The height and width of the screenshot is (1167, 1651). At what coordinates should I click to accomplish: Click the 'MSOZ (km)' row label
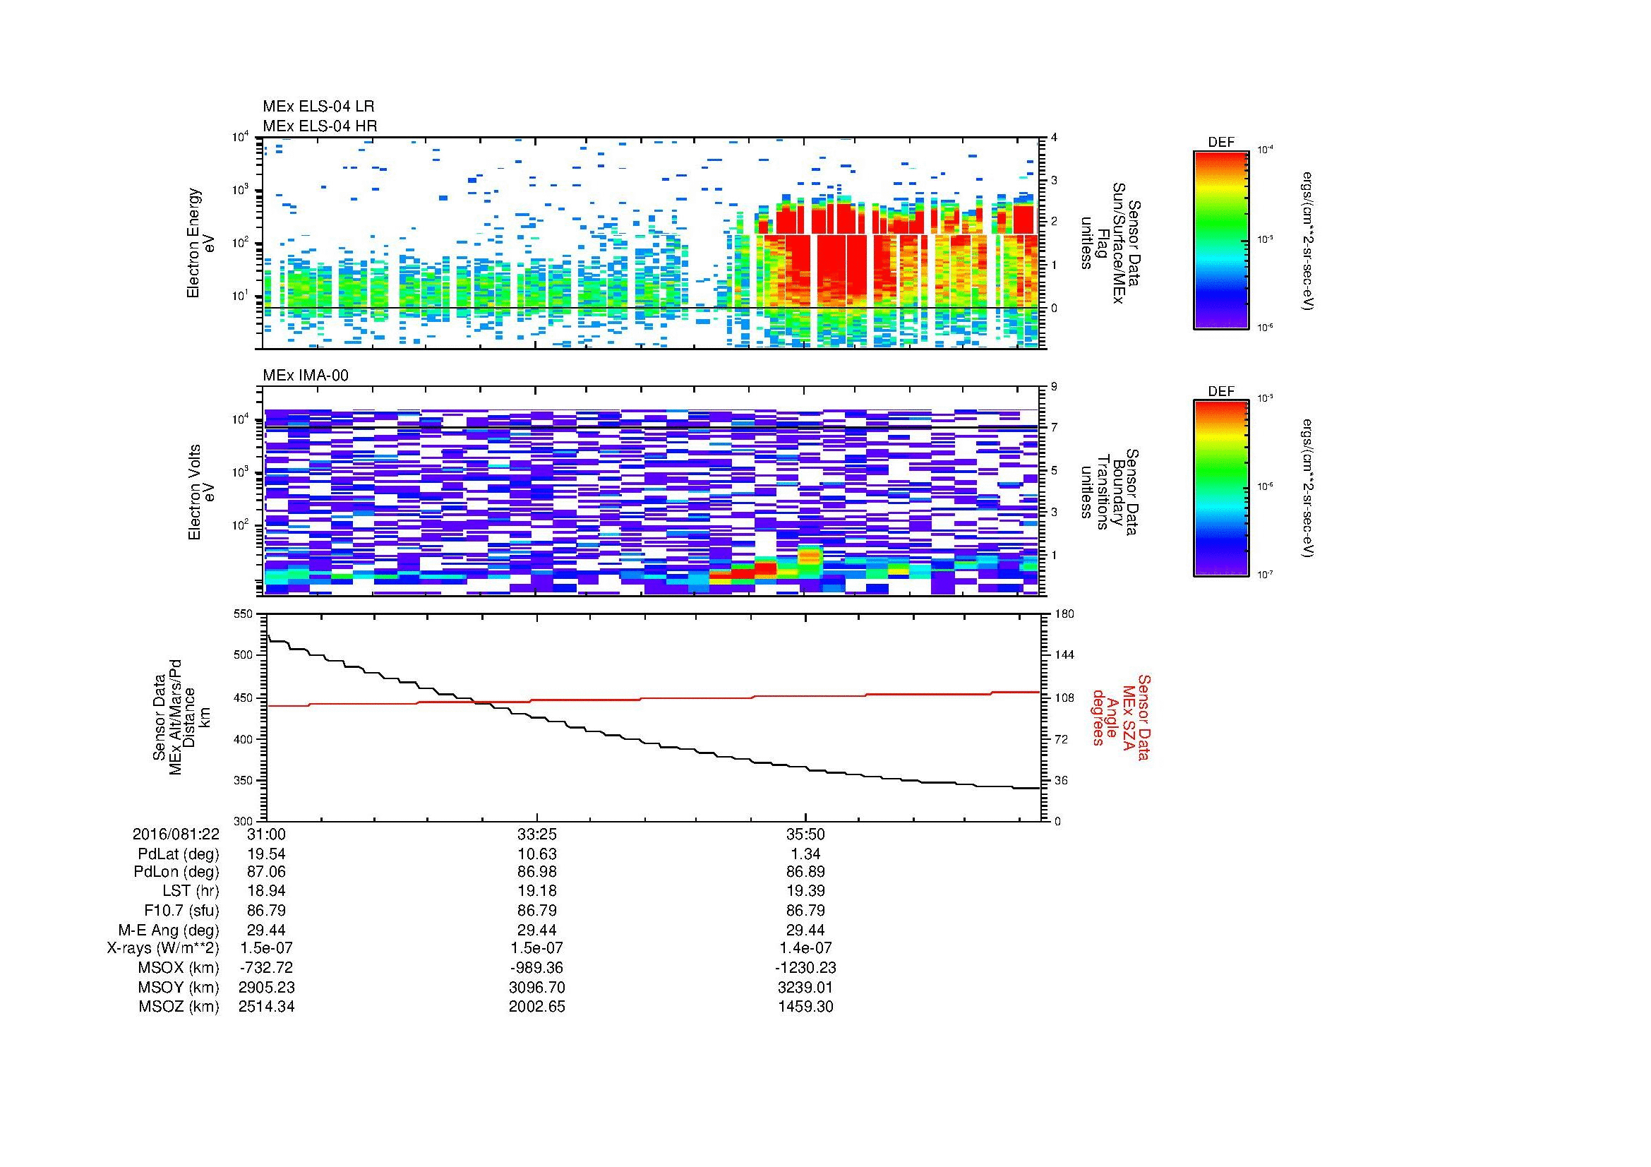click(x=179, y=1007)
